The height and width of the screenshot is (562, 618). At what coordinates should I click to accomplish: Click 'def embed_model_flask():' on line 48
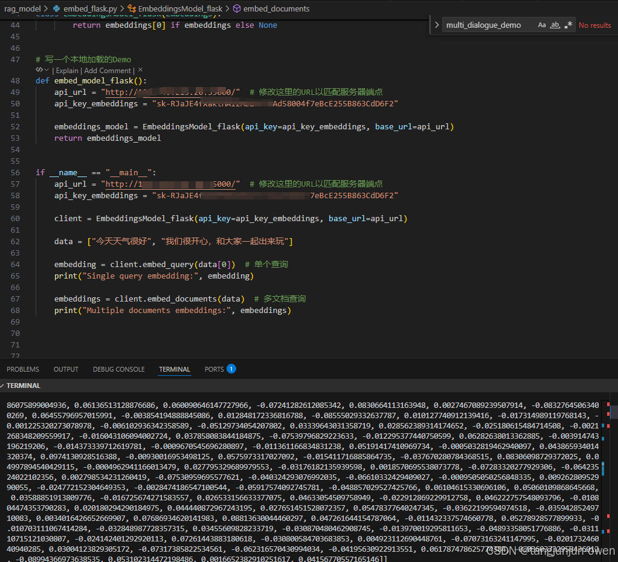coord(91,81)
